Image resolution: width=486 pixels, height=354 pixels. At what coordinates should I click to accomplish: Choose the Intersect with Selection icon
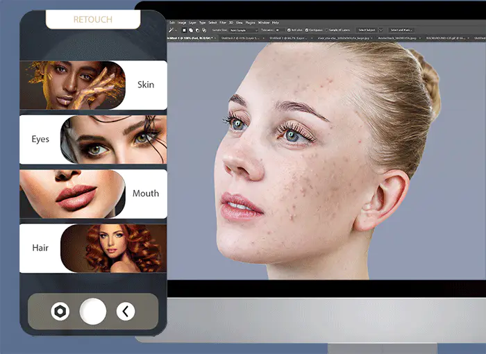(204, 30)
